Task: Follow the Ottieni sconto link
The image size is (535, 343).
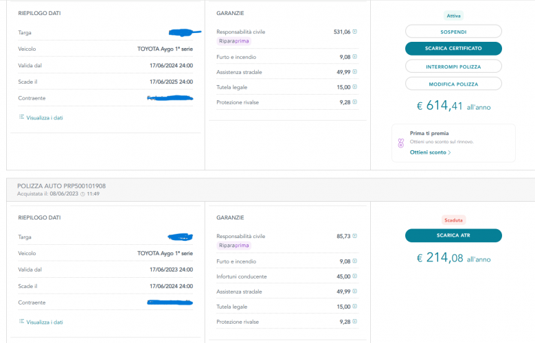Action: 430,152
